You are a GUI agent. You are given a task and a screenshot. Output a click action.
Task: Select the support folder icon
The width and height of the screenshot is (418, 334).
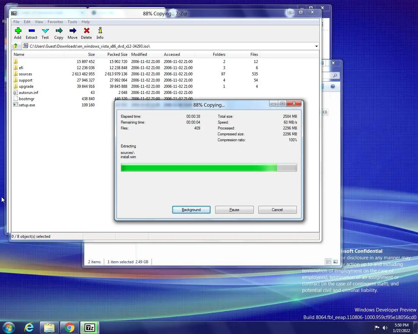[15, 80]
